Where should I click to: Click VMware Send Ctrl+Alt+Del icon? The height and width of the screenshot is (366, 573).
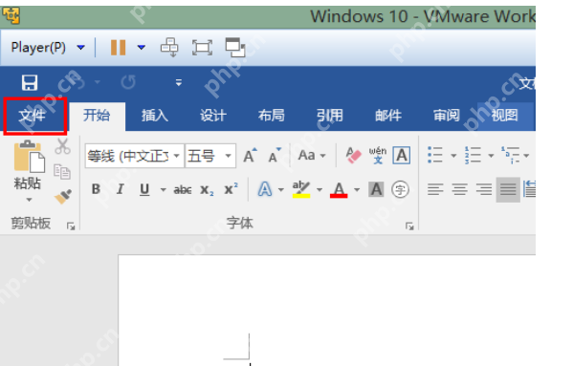click(x=169, y=48)
